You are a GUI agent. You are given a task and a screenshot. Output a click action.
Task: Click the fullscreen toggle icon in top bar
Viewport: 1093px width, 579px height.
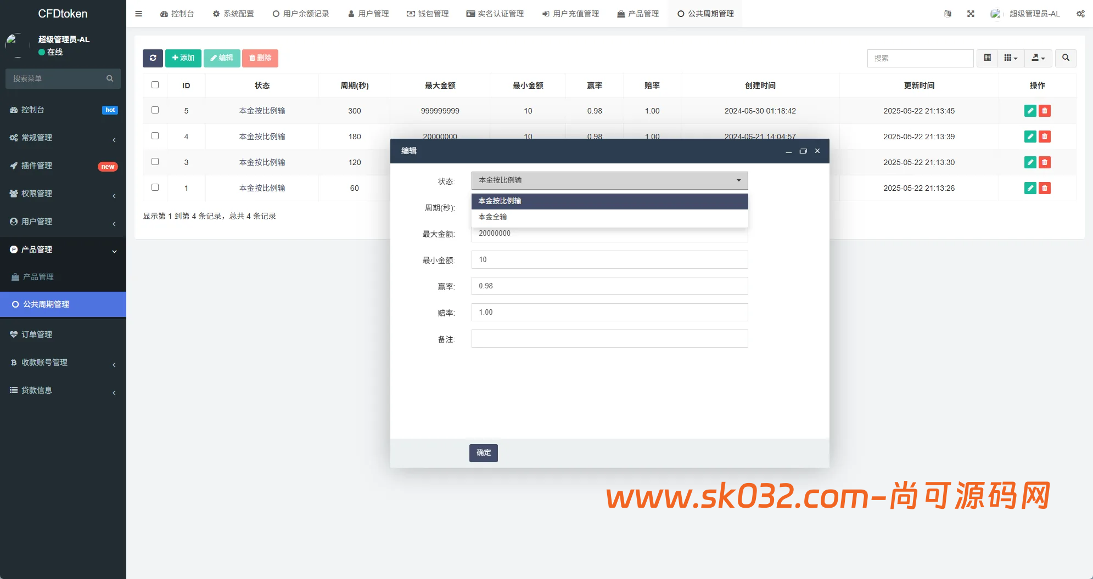coord(971,14)
